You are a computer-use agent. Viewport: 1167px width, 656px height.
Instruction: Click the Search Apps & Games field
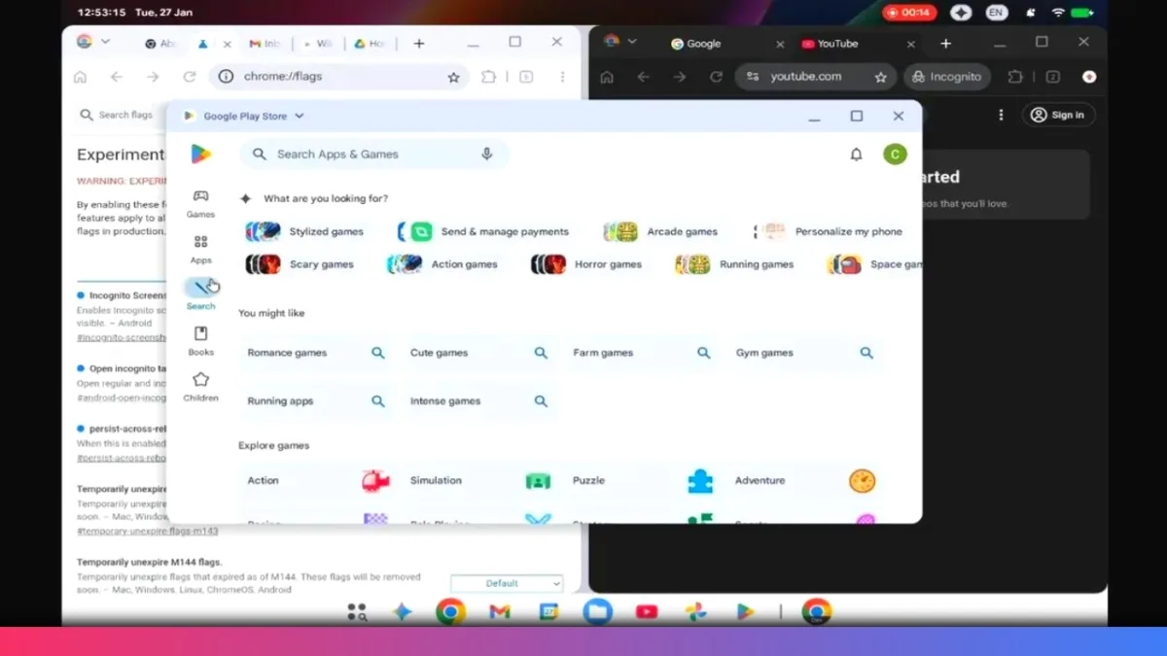pos(374,154)
